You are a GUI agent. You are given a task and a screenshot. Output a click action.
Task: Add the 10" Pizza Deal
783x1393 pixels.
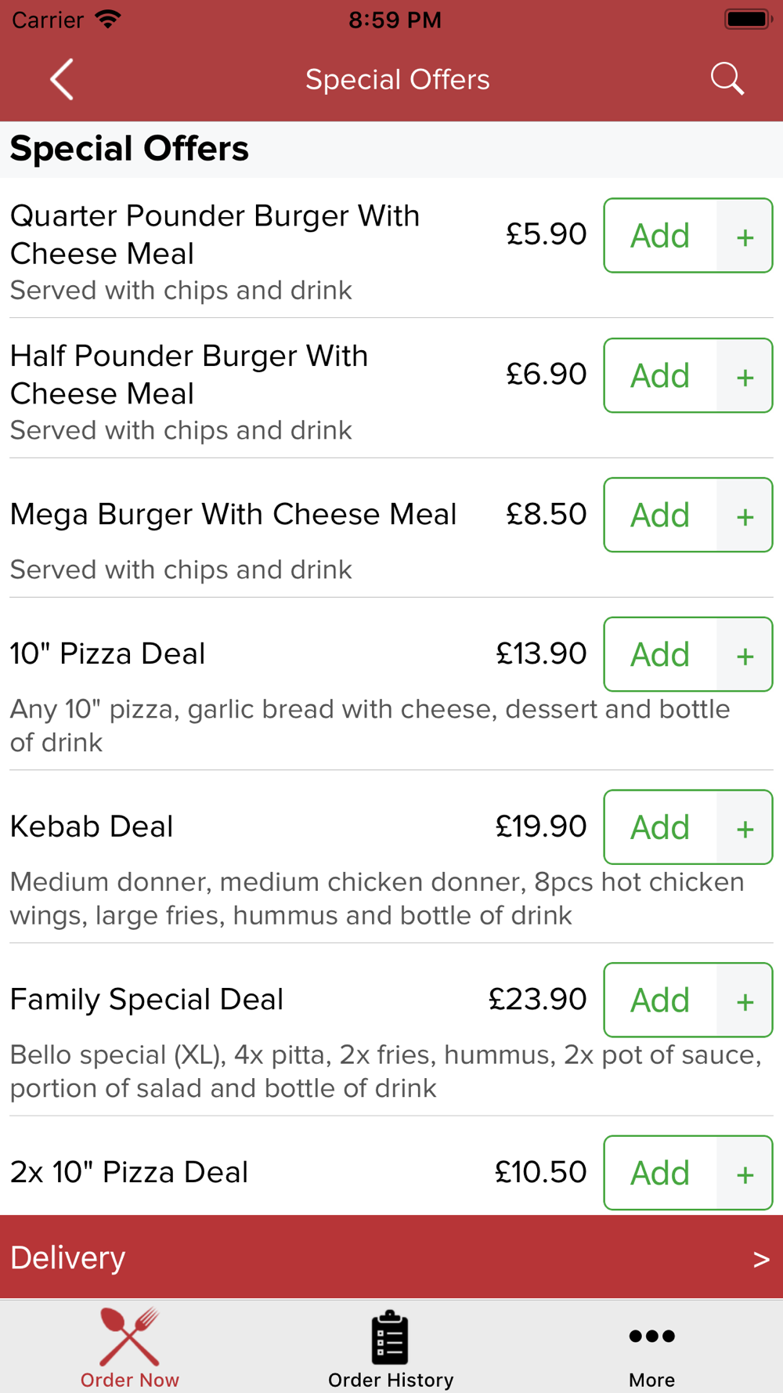point(660,655)
